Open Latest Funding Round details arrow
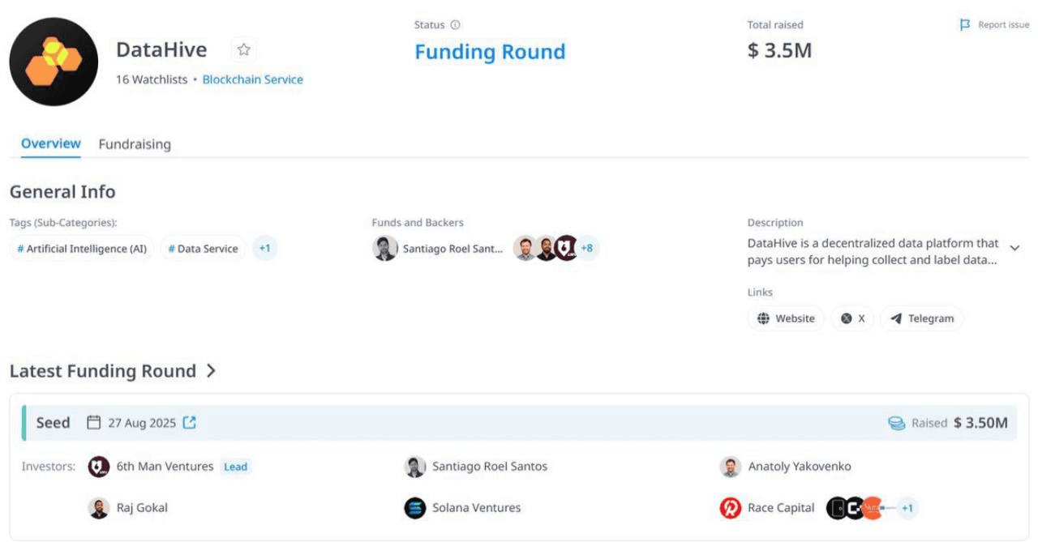The width and height of the screenshot is (1038, 542). pos(211,371)
